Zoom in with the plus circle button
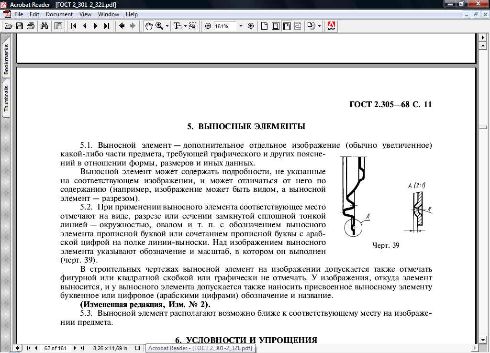 [251, 26]
